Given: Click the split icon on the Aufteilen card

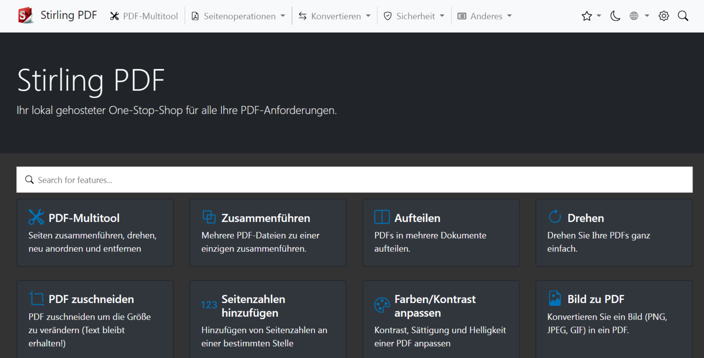Looking at the screenshot, I should tap(382, 217).
